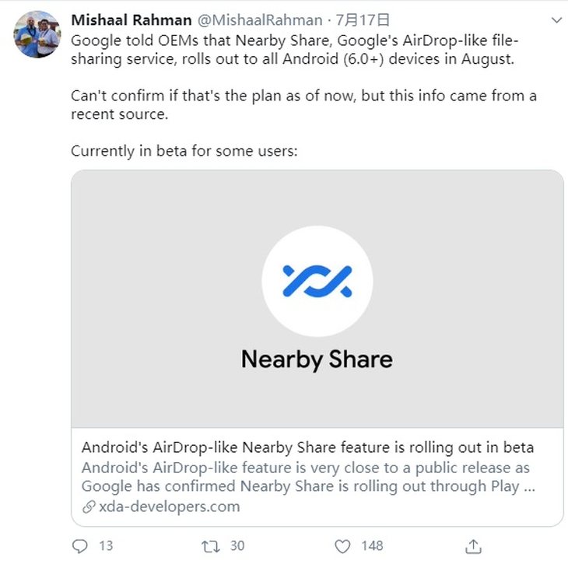Retweet using the retweet arrows icon
The height and width of the screenshot is (561, 568).
(x=210, y=546)
